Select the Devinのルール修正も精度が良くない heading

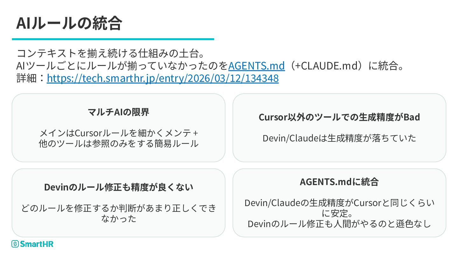tap(118, 187)
